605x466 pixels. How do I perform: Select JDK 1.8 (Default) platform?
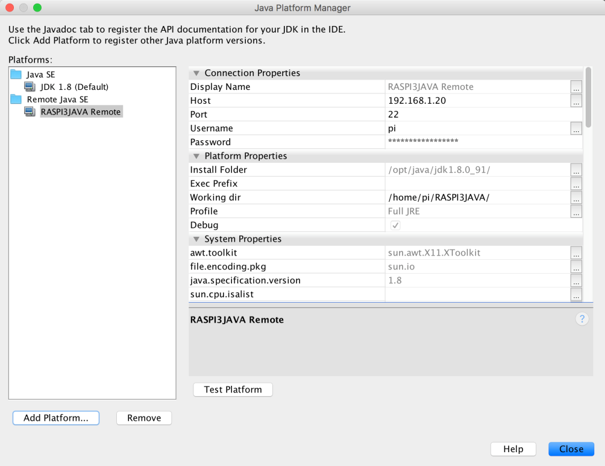point(75,87)
